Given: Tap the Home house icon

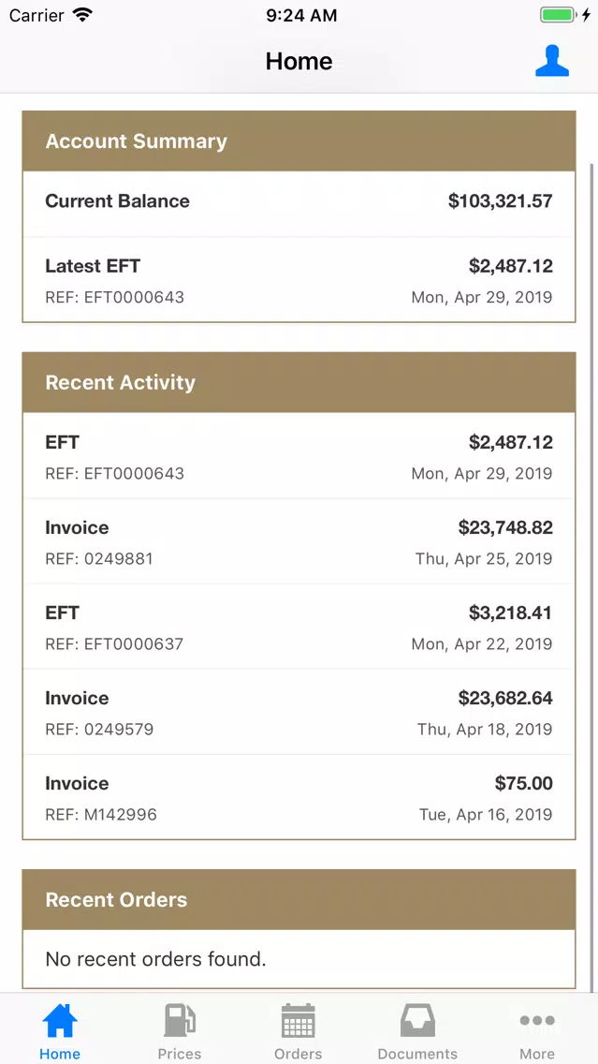Looking at the screenshot, I should 60,1020.
